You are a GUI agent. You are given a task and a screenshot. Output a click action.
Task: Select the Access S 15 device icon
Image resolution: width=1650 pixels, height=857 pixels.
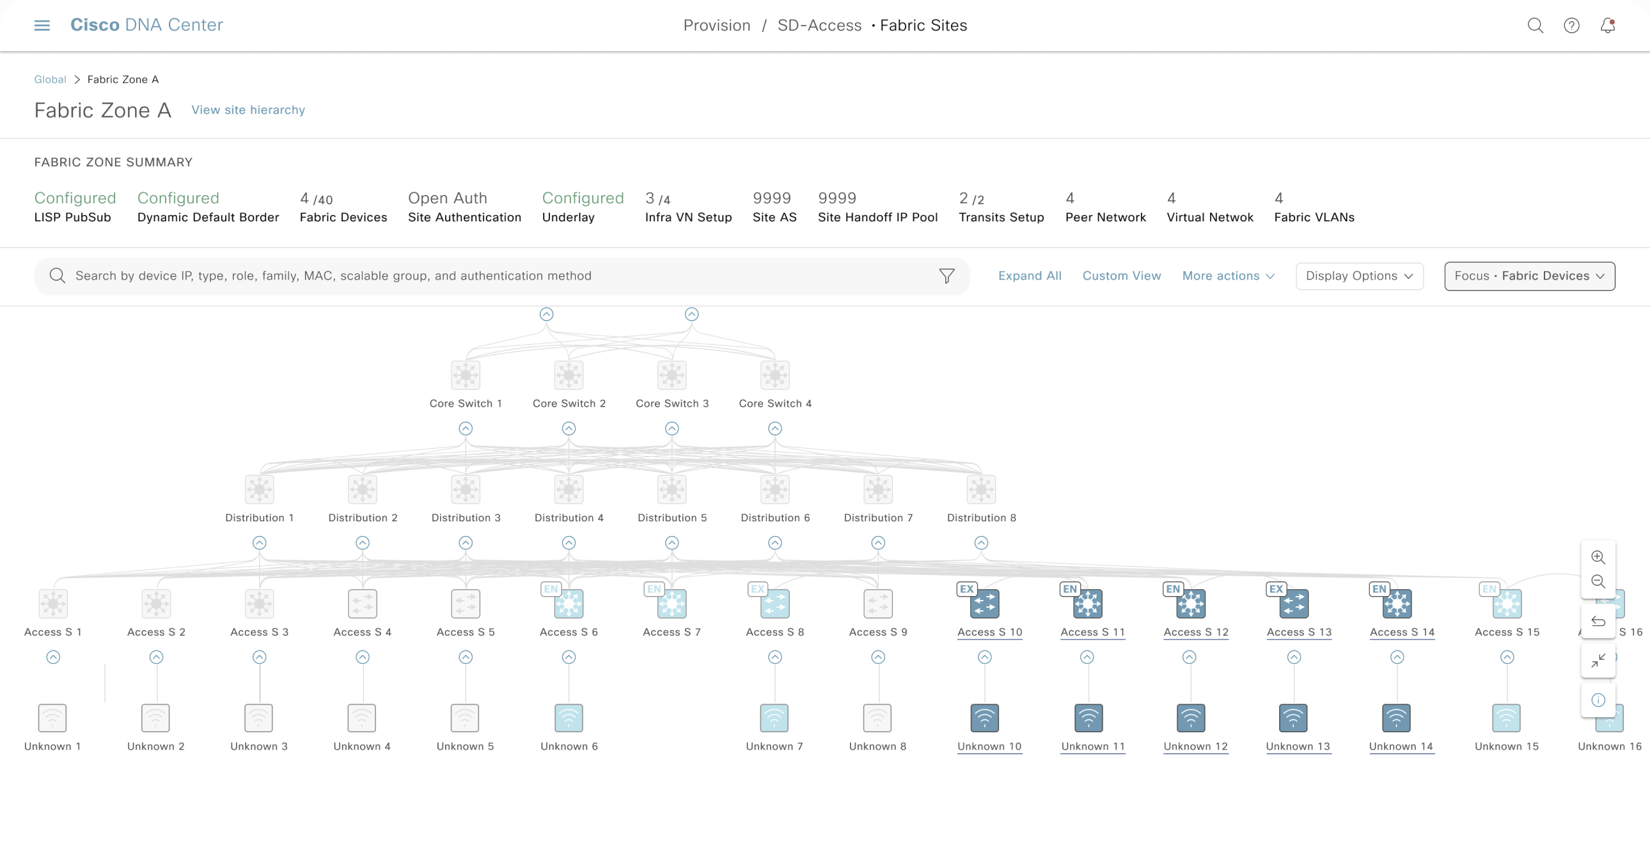[1507, 604]
